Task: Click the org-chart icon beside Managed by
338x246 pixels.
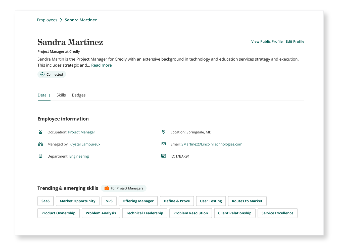Action: coord(40,144)
